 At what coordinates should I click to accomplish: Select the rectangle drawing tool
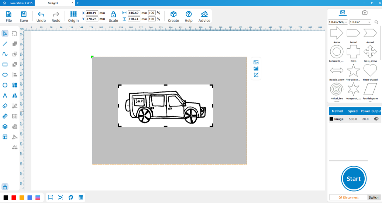[5, 65]
